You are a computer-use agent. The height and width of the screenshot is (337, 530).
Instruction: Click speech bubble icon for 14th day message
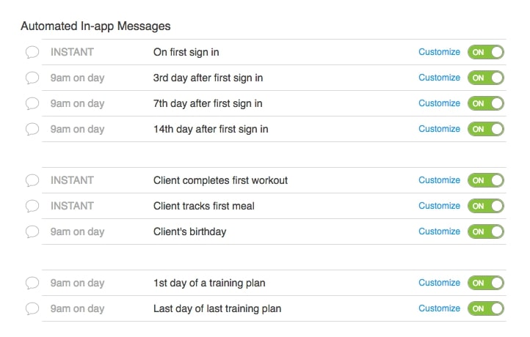tap(32, 129)
